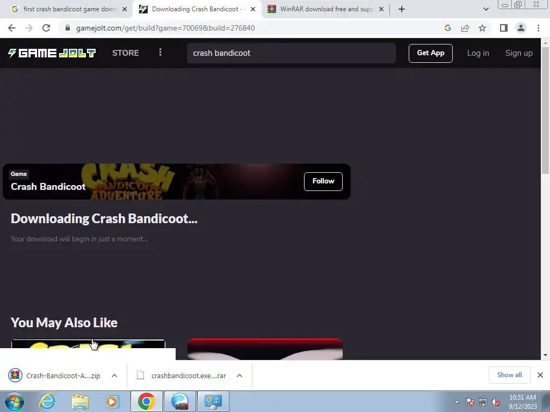Screen dimensions: 550x412
Task: Click the crash bandicoot search field
Action: point(291,53)
